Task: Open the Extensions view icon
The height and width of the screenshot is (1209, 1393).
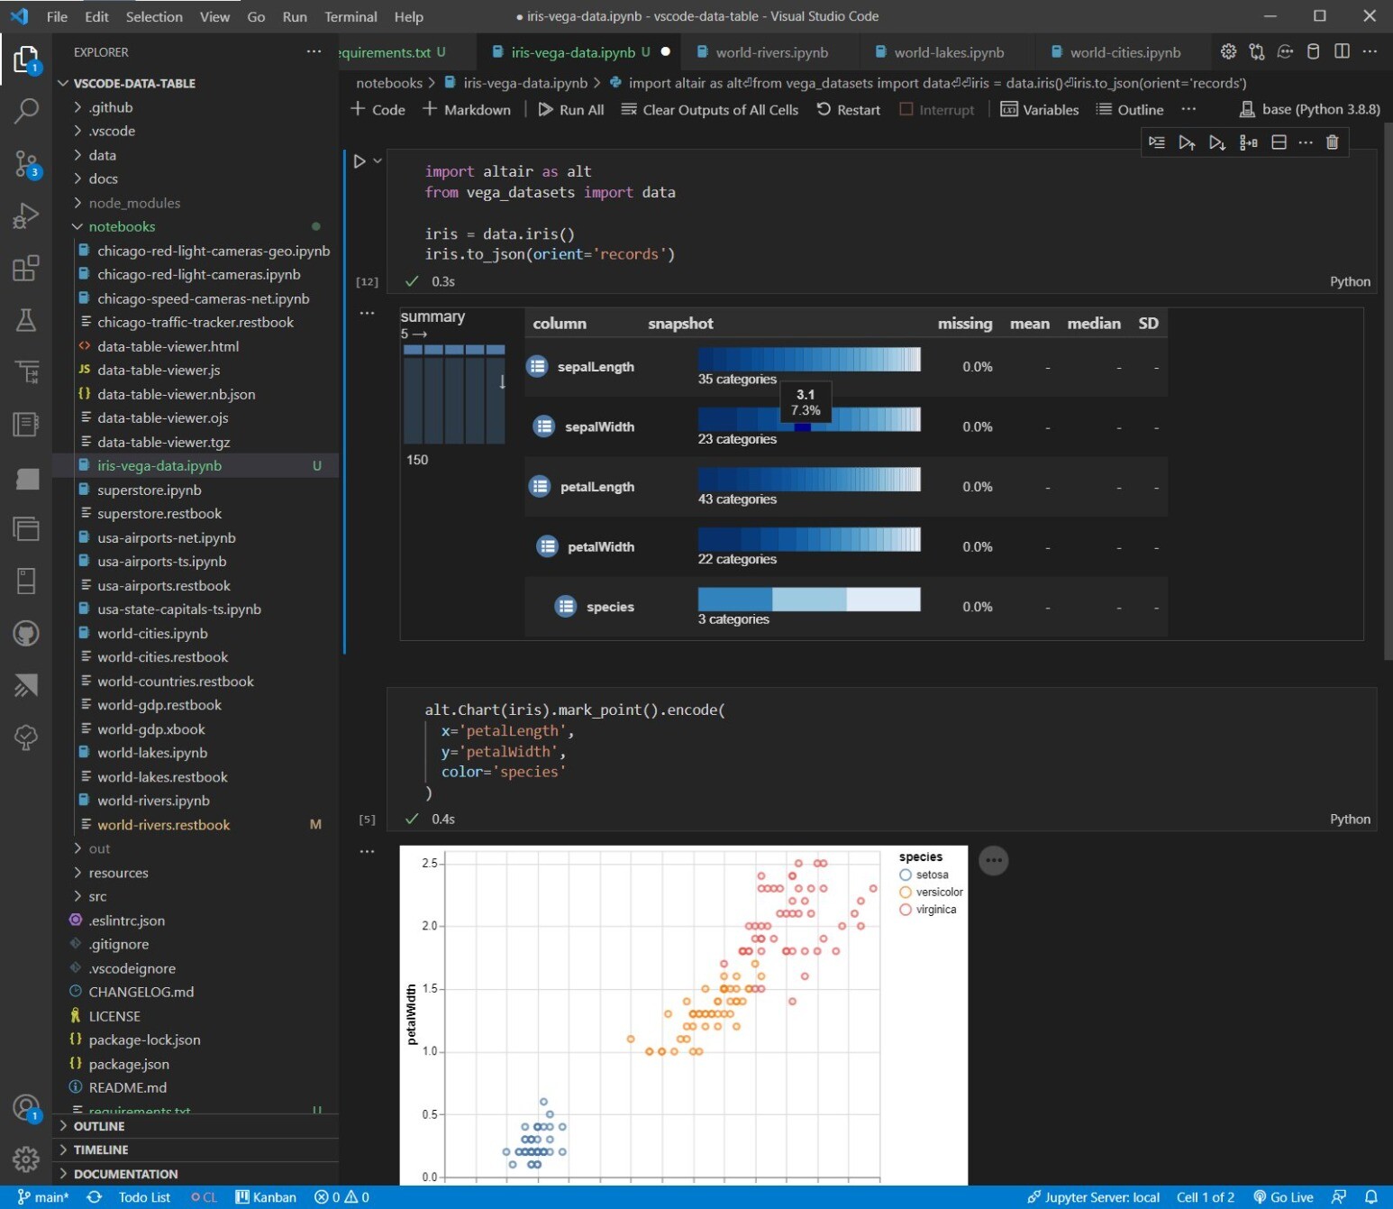Action: pos(26,268)
